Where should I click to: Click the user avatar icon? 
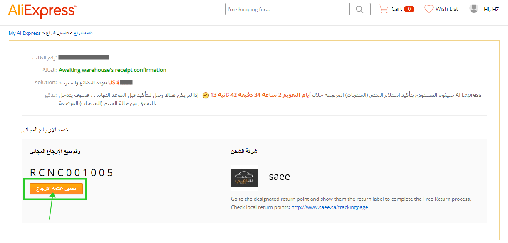click(473, 9)
